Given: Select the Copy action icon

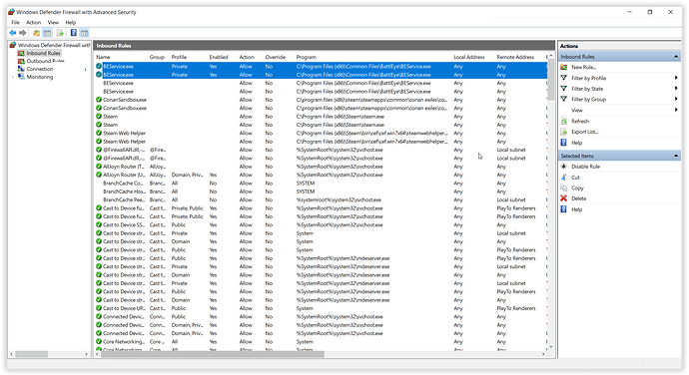Looking at the screenshot, I should click(x=564, y=187).
